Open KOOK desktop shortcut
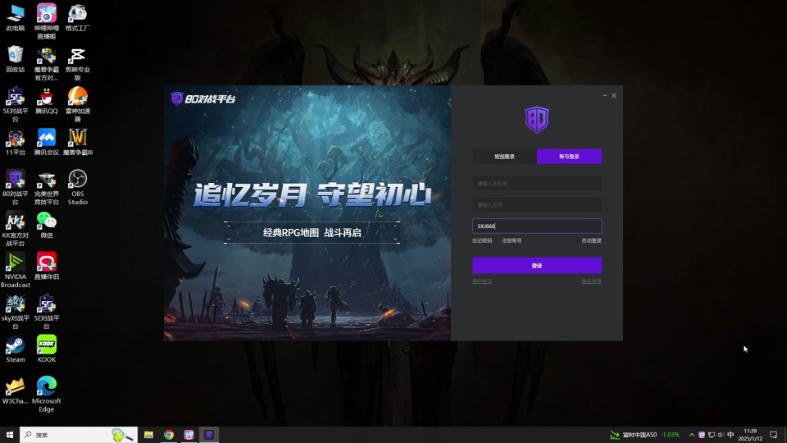787x443 pixels. coord(46,349)
